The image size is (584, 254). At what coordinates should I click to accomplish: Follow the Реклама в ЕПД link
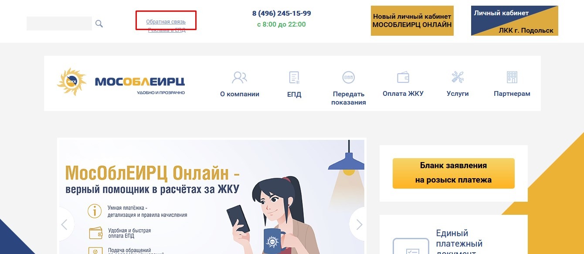pyautogui.click(x=166, y=30)
